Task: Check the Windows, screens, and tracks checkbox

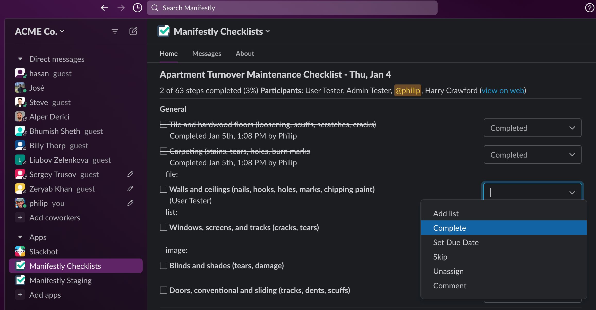Action: [x=163, y=227]
